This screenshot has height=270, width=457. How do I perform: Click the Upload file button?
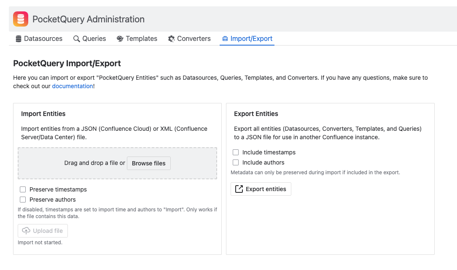(43, 231)
